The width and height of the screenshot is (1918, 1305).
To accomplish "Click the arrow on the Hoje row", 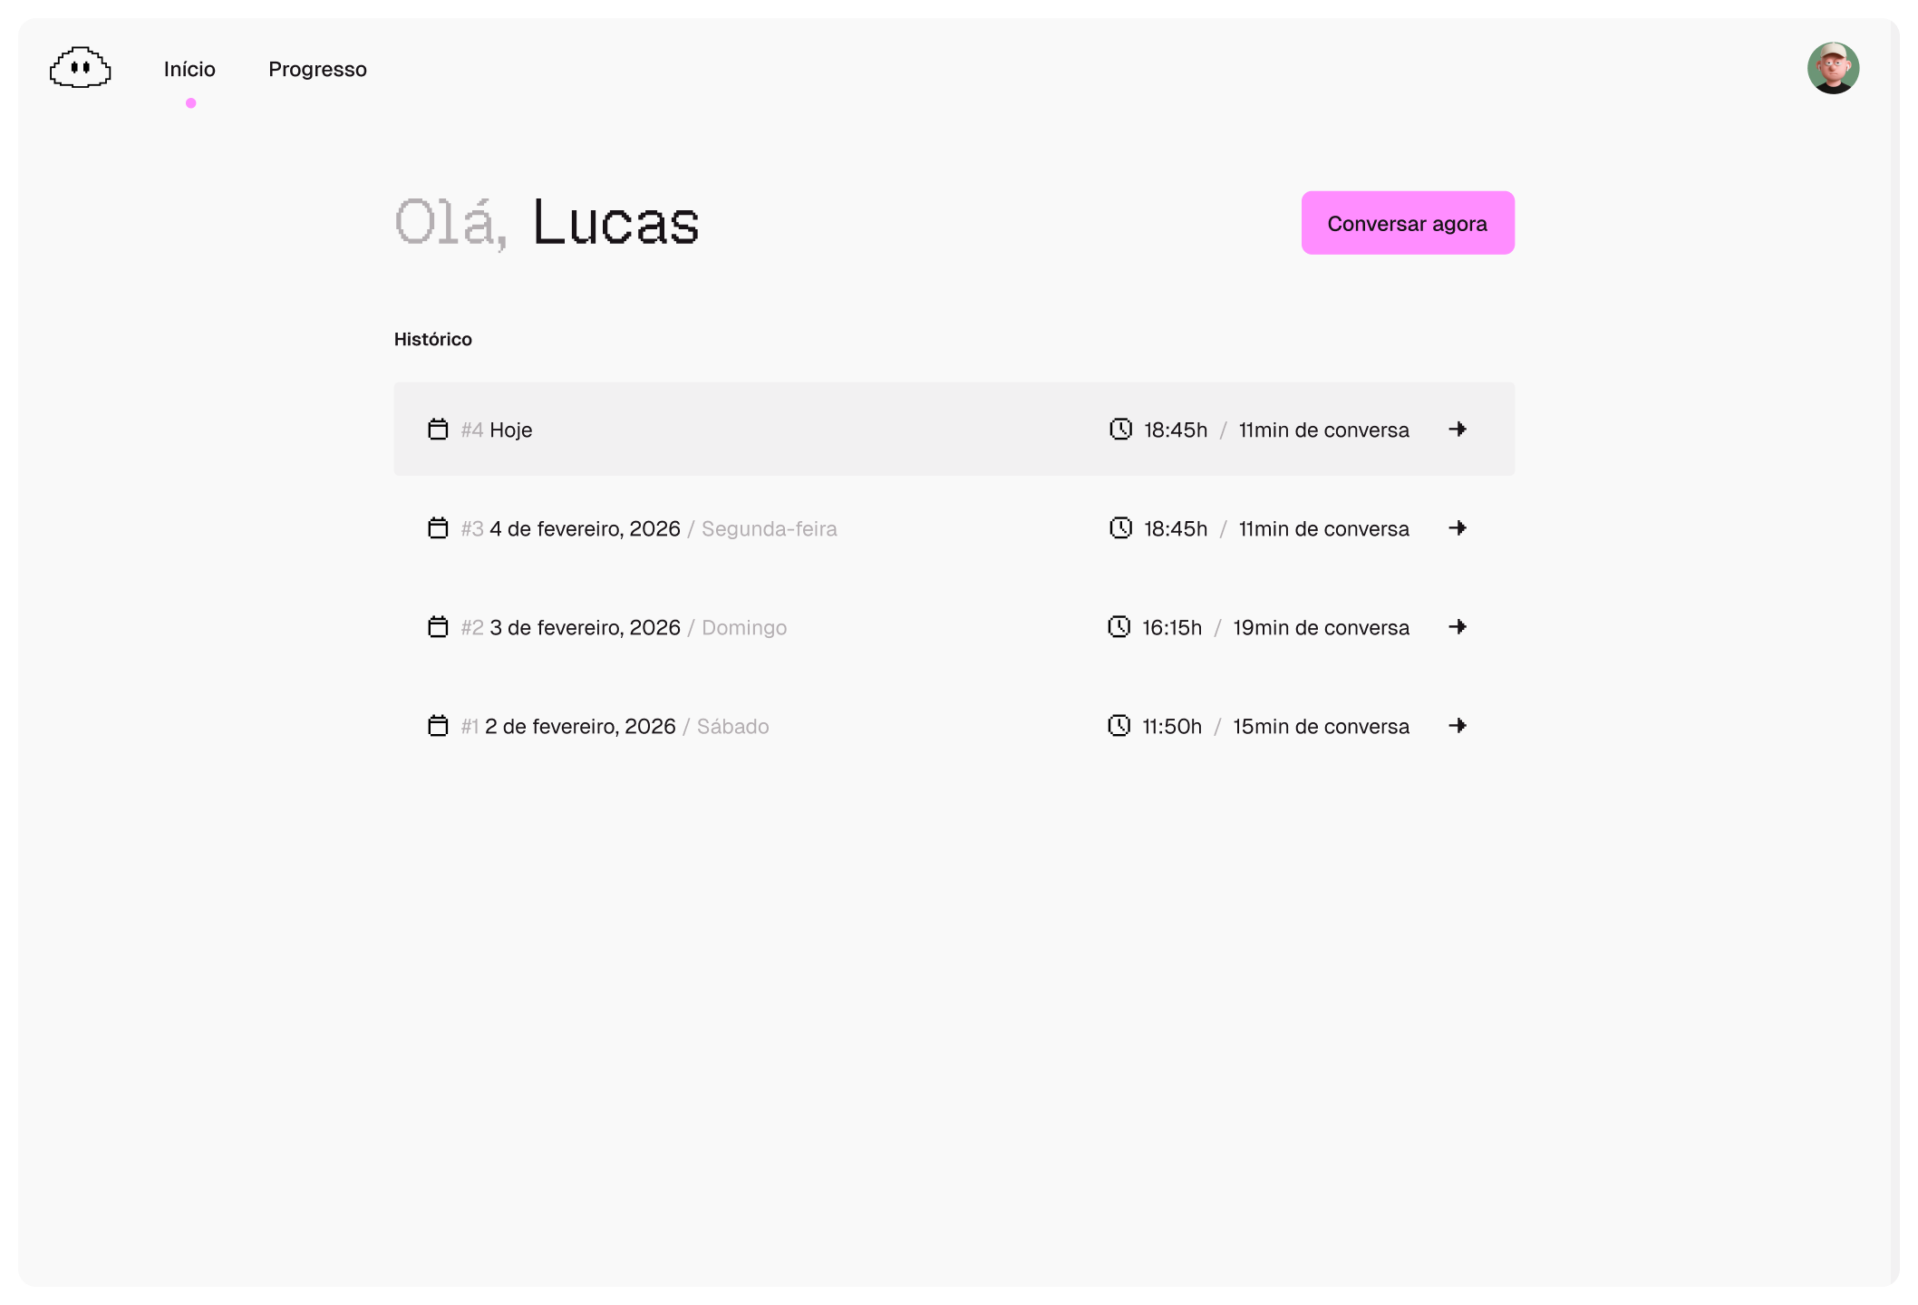I will [1458, 429].
